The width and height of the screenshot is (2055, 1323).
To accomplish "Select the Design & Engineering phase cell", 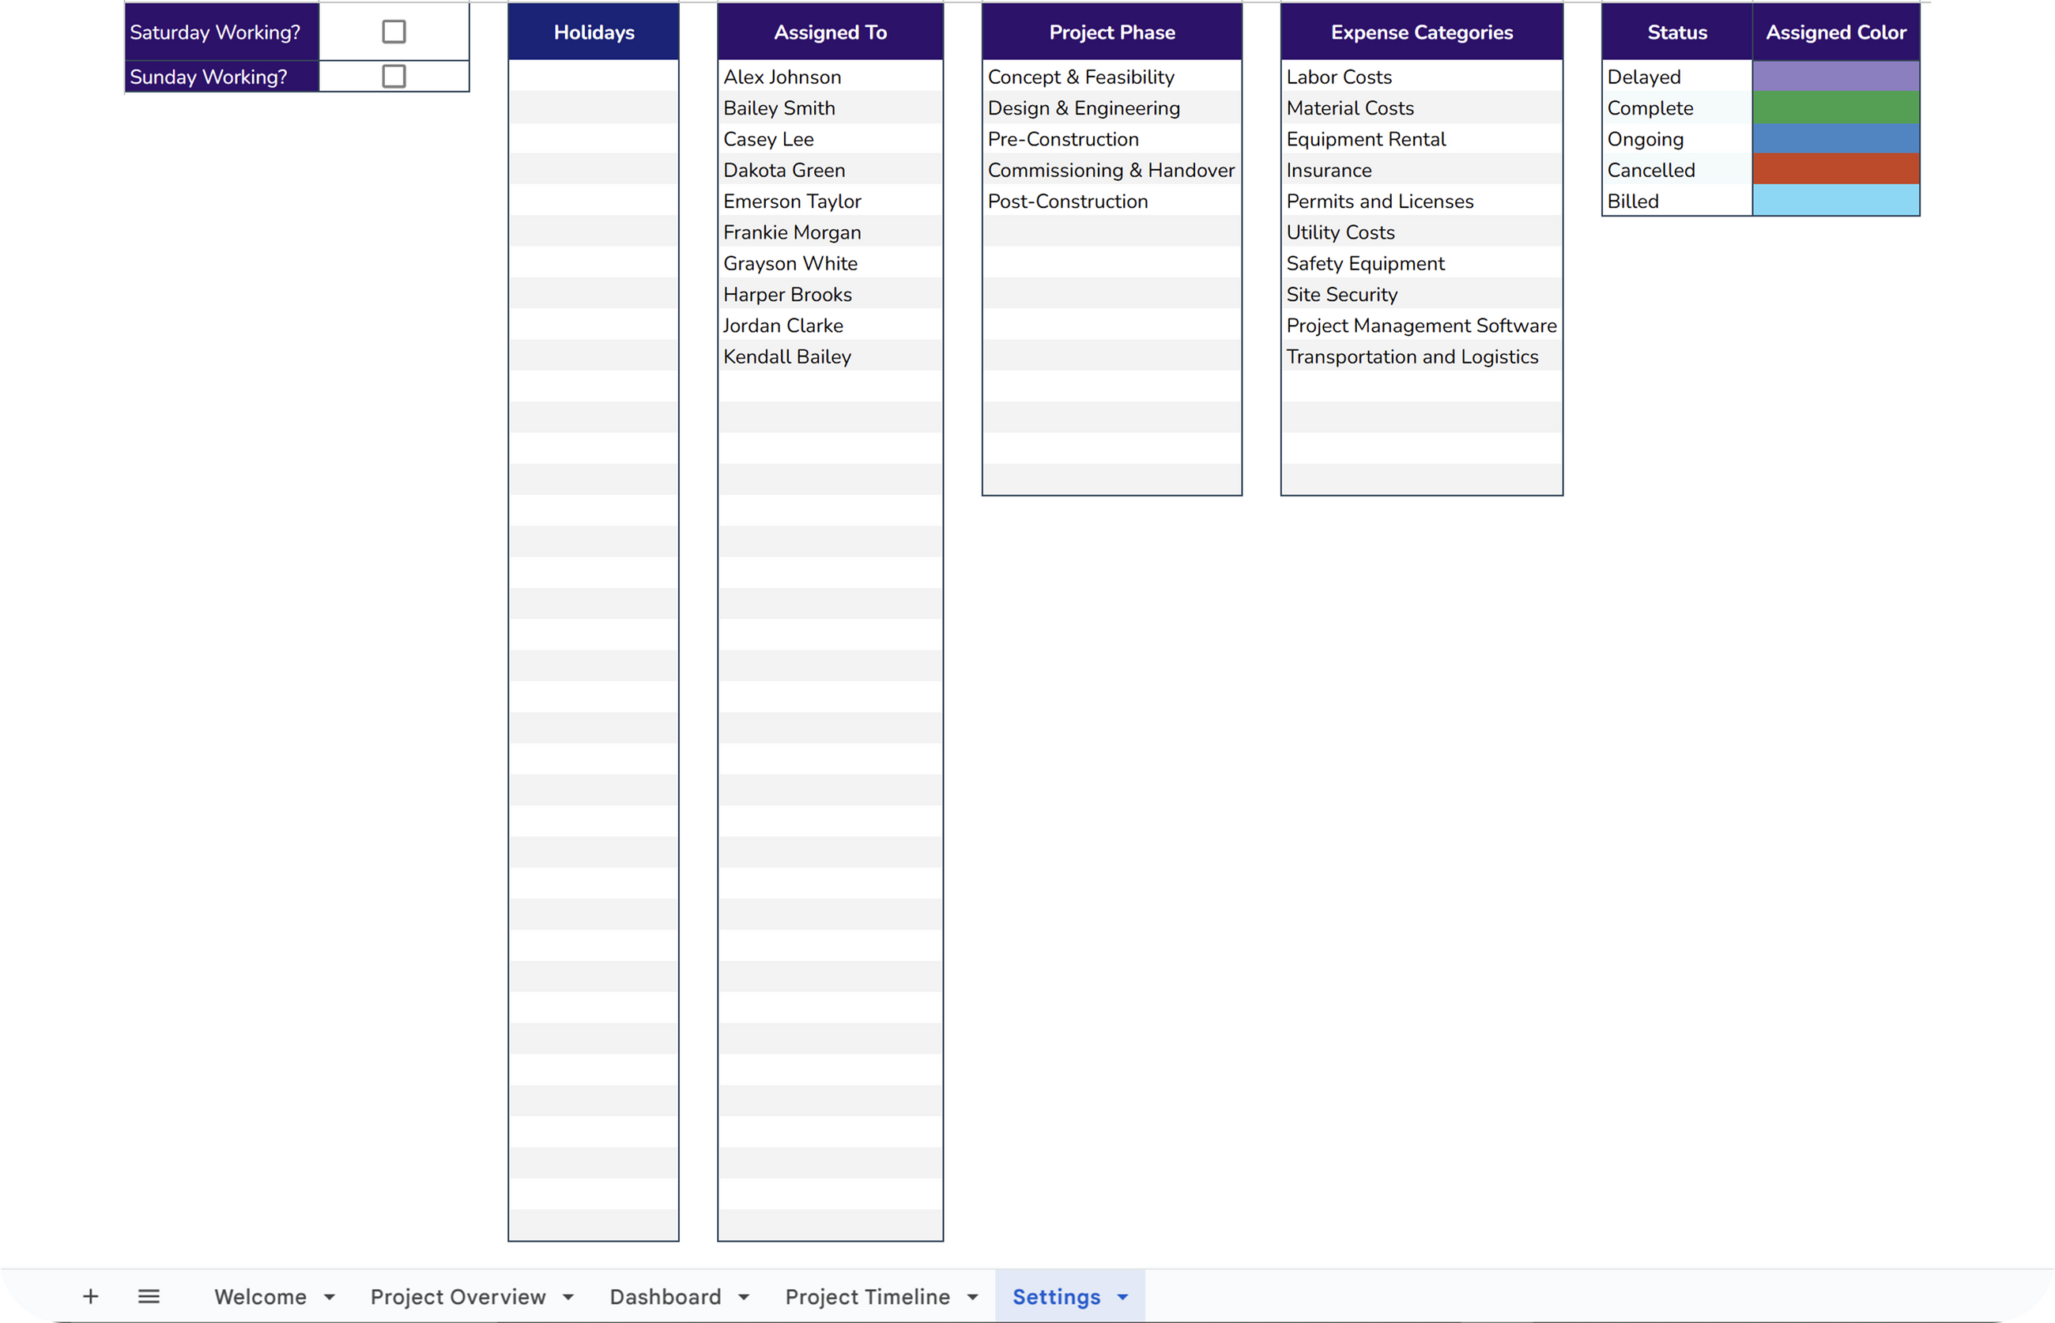I will 1112,107.
